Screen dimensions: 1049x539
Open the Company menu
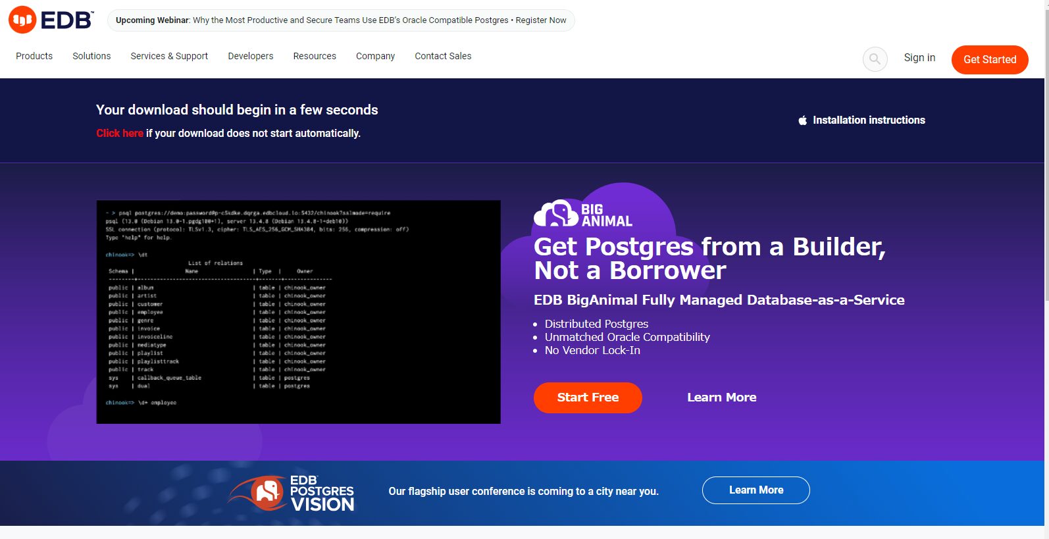tap(375, 56)
